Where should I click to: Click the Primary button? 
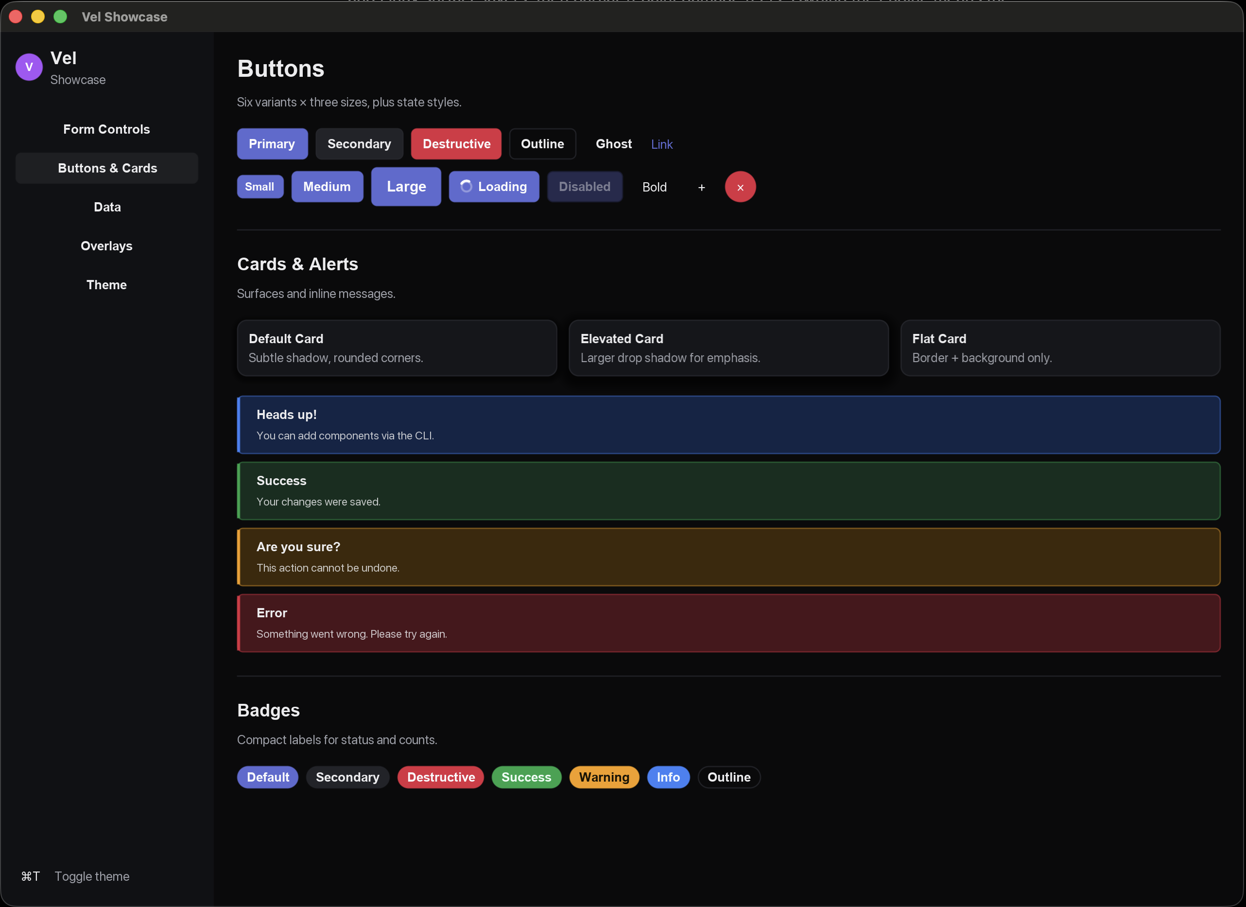tap(272, 144)
